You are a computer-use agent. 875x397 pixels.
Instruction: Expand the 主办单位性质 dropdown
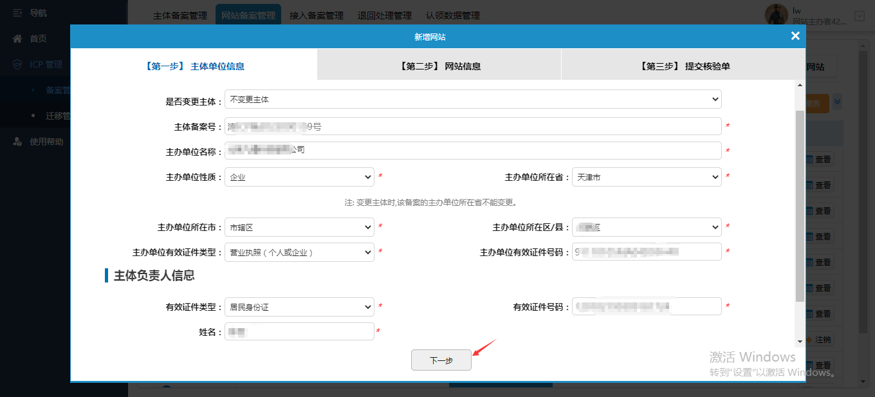(x=299, y=177)
